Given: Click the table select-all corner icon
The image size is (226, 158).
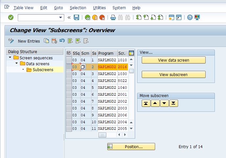Looking at the screenshot, I should (69, 53).
